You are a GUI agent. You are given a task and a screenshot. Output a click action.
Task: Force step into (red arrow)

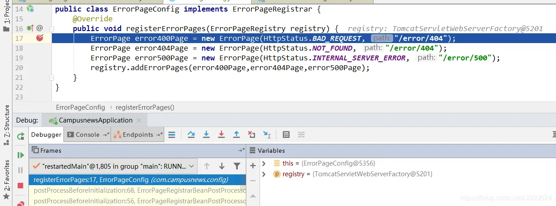point(221,135)
